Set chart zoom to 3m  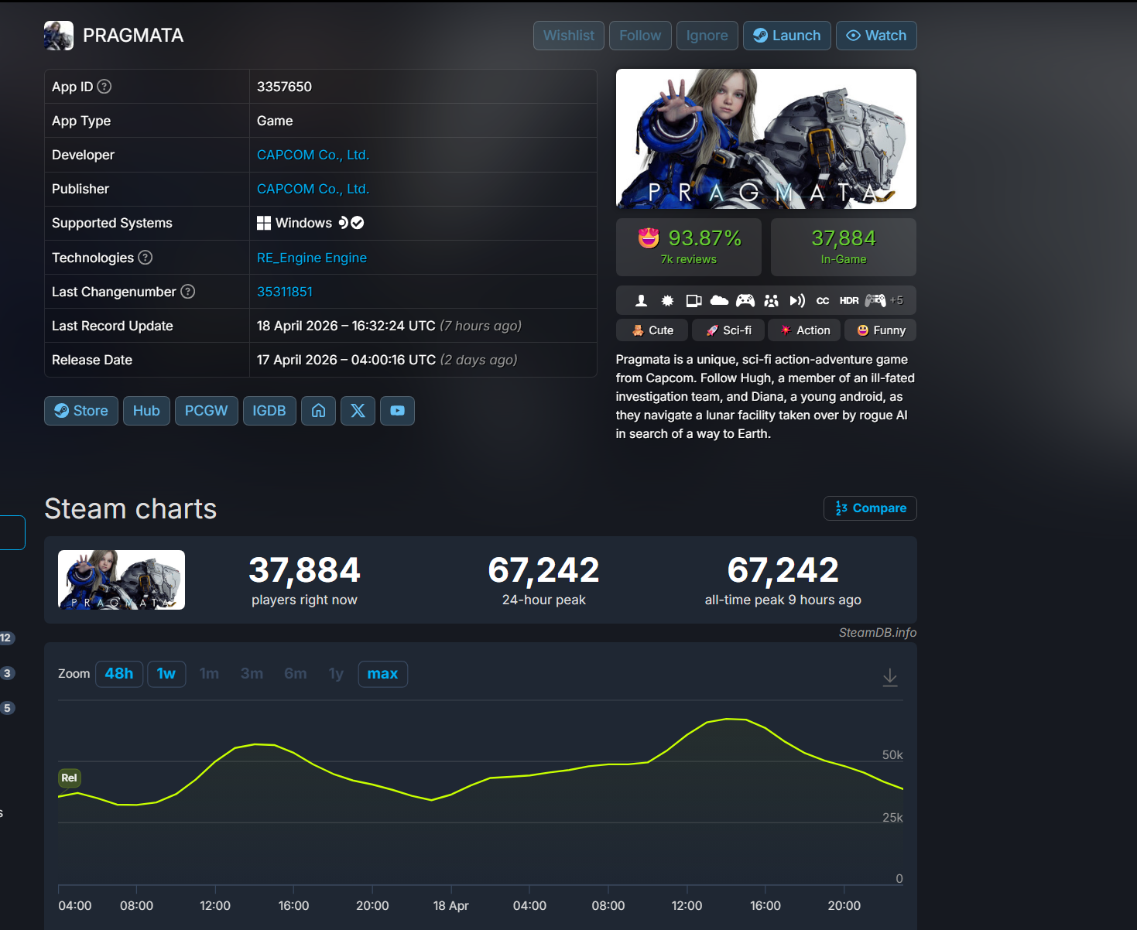point(252,674)
